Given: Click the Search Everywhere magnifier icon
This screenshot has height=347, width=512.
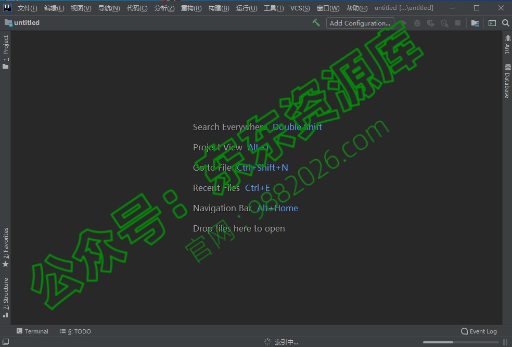Looking at the screenshot, I should pos(505,23).
